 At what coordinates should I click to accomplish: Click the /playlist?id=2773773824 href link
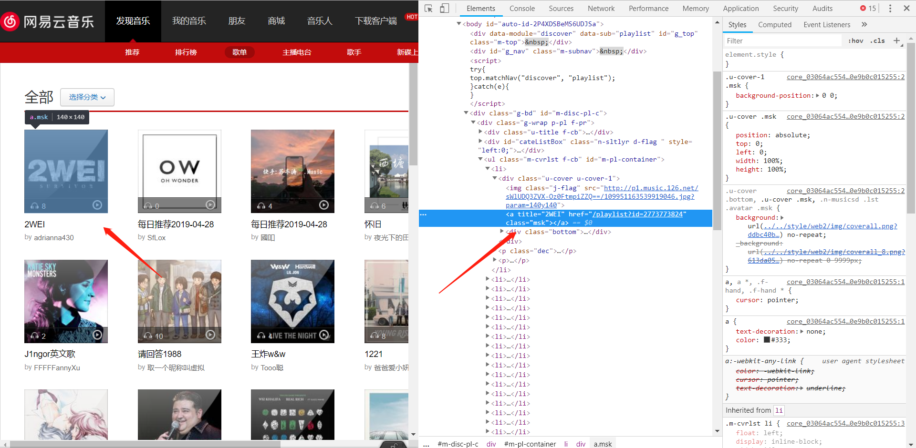click(639, 214)
